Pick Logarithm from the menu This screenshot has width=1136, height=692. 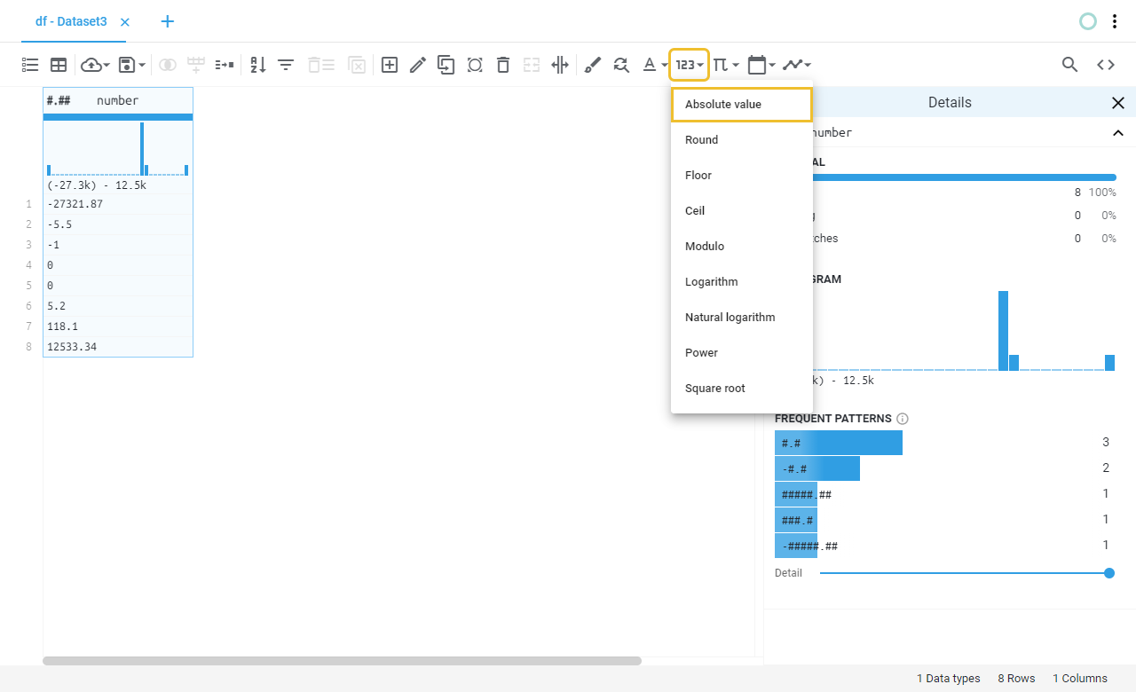click(742, 282)
